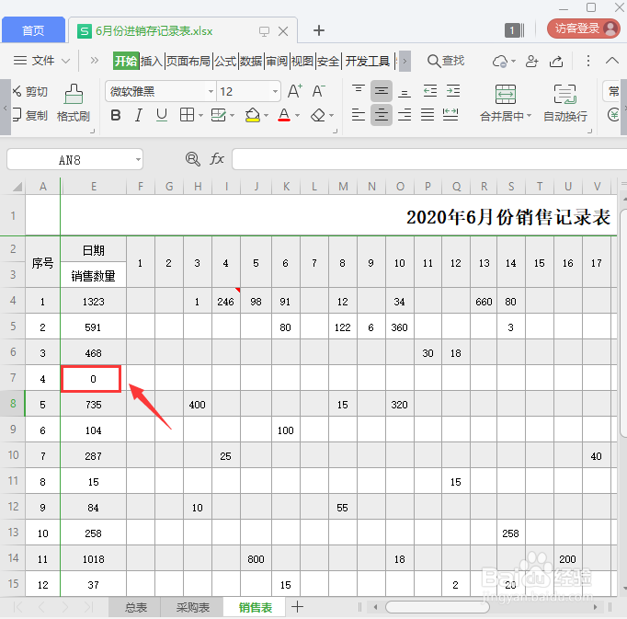627x619 pixels.
Task: Click the fill color bucket icon
Action: click(x=252, y=115)
